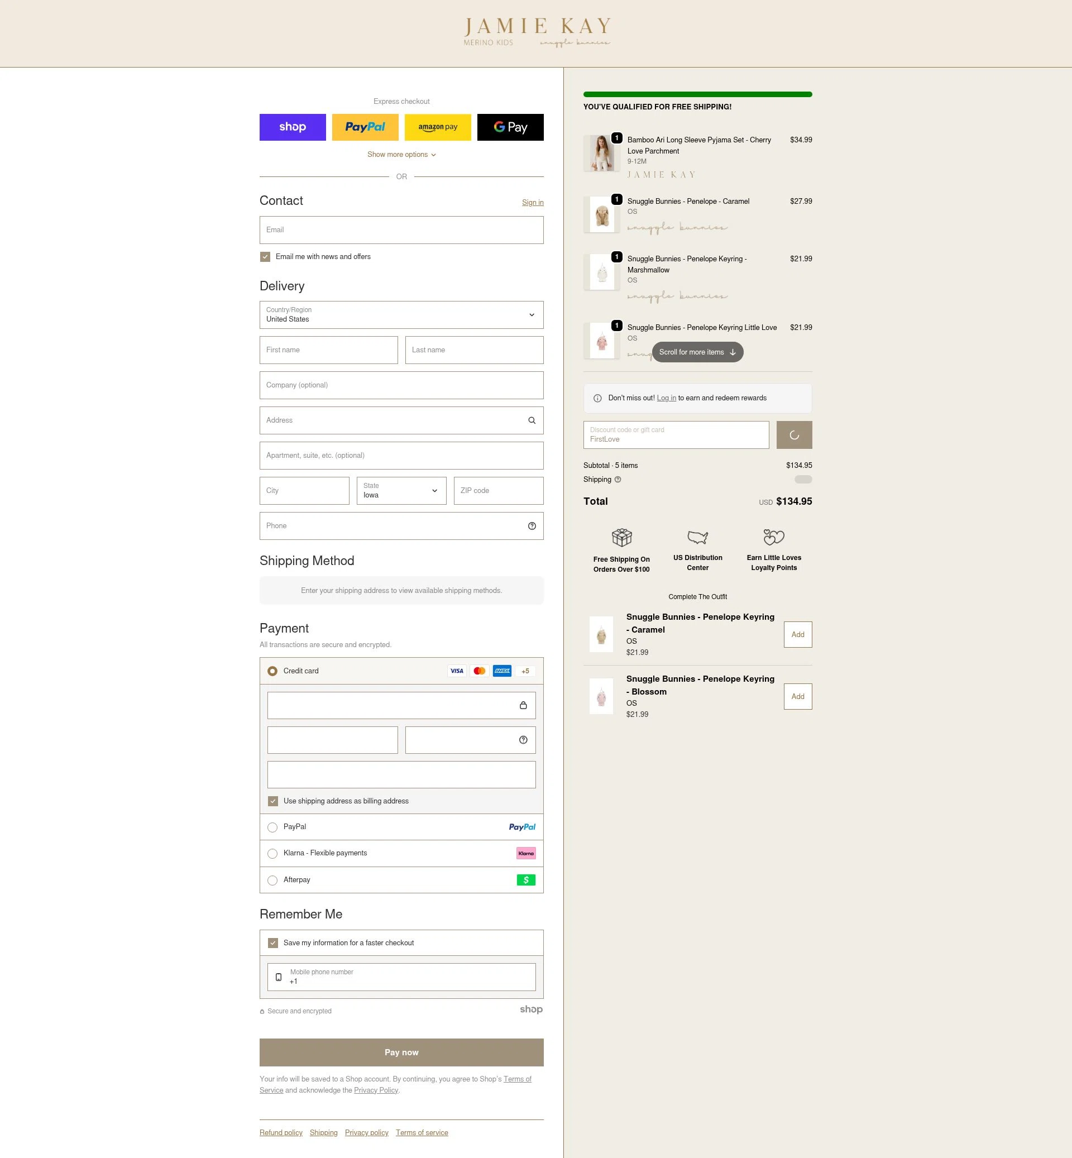Click the search icon in the Address field
Viewport: 1072px width, 1158px height.
[x=532, y=420]
